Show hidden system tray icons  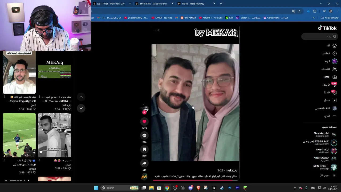pyautogui.click(x=295, y=188)
